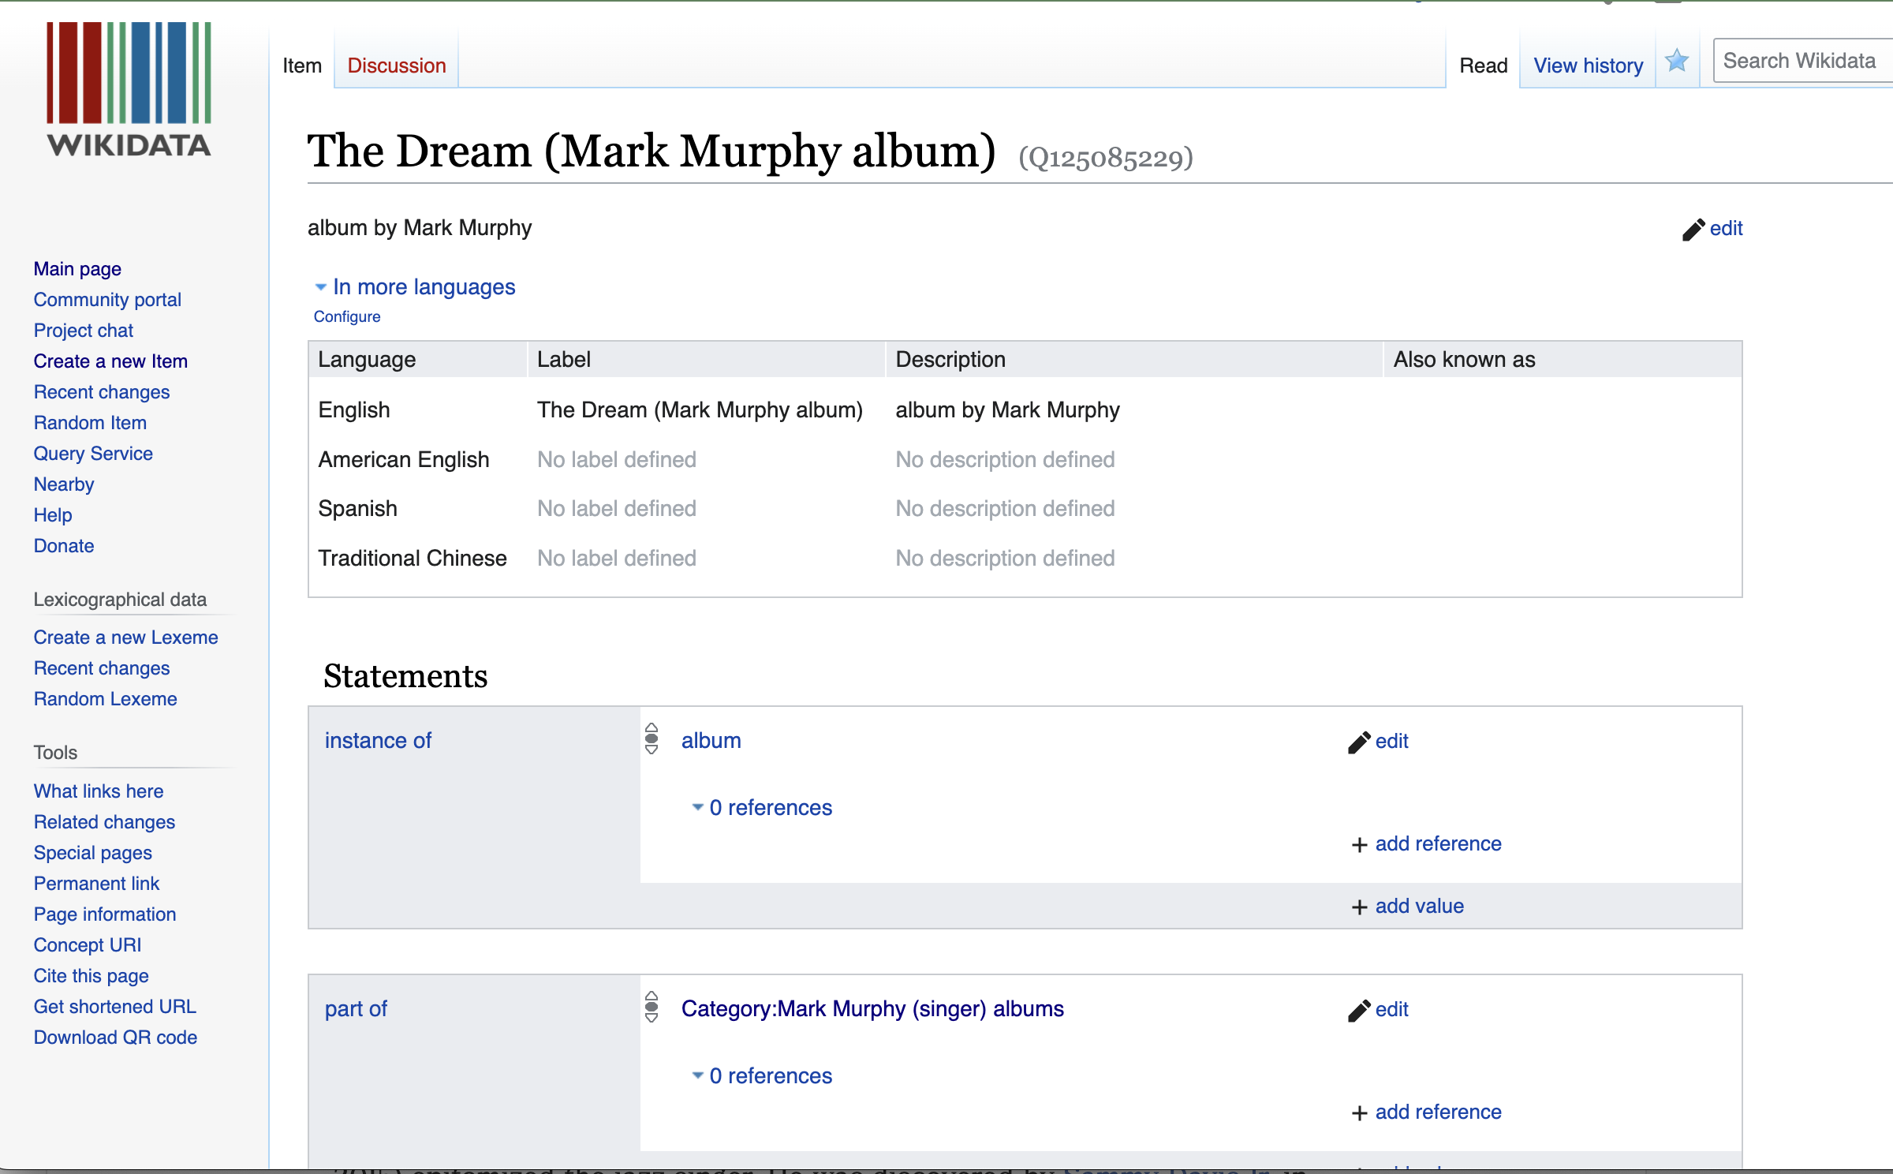Open Configure languages link
Image resolution: width=1893 pixels, height=1174 pixels.
tap(347, 316)
